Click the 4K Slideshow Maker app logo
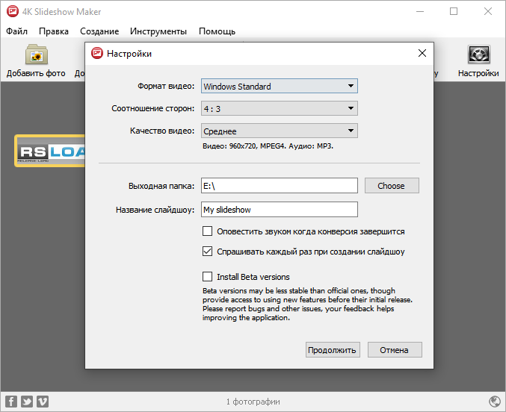 [12, 11]
